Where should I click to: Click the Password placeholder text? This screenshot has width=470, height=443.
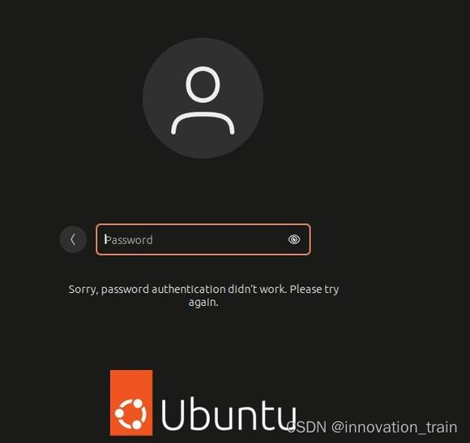tap(129, 240)
